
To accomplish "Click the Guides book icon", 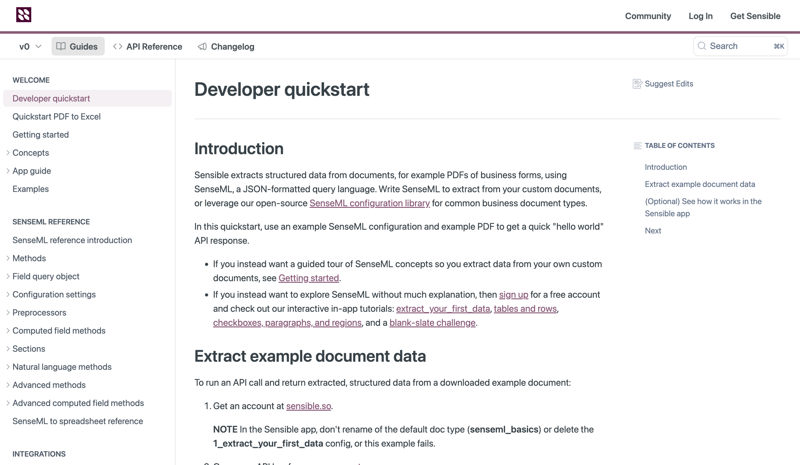I will pos(61,46).
